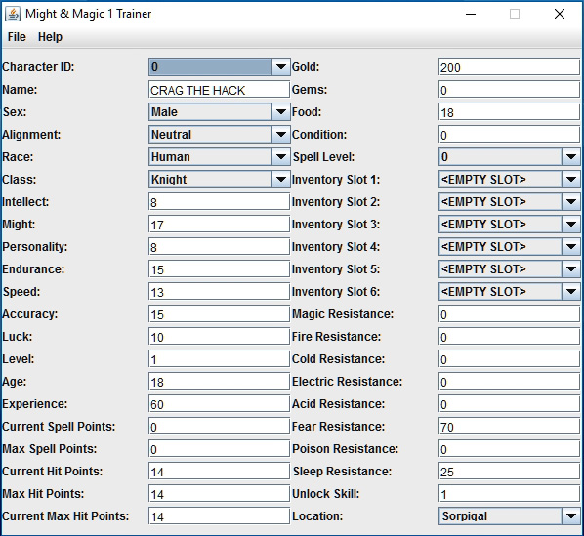Click the Unlock Skill field

(509, 494)
